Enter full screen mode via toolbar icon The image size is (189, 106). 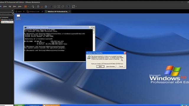[59, 6]
